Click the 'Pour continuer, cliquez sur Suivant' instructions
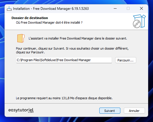 [72, 50]
